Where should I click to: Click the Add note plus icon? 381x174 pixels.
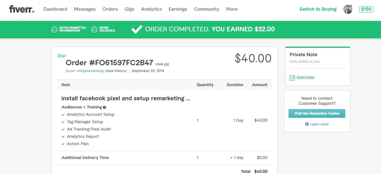(x=292, y=78)
